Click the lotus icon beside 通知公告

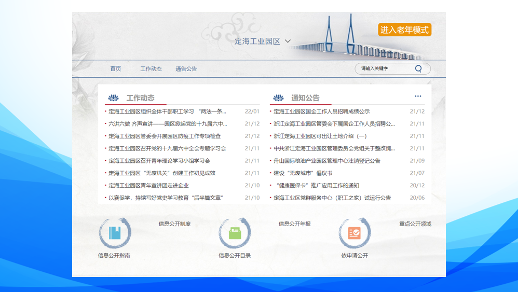click(x=279, y=98)
